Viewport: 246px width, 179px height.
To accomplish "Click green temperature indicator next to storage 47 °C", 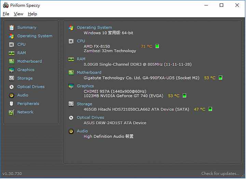I will [210, 109].
